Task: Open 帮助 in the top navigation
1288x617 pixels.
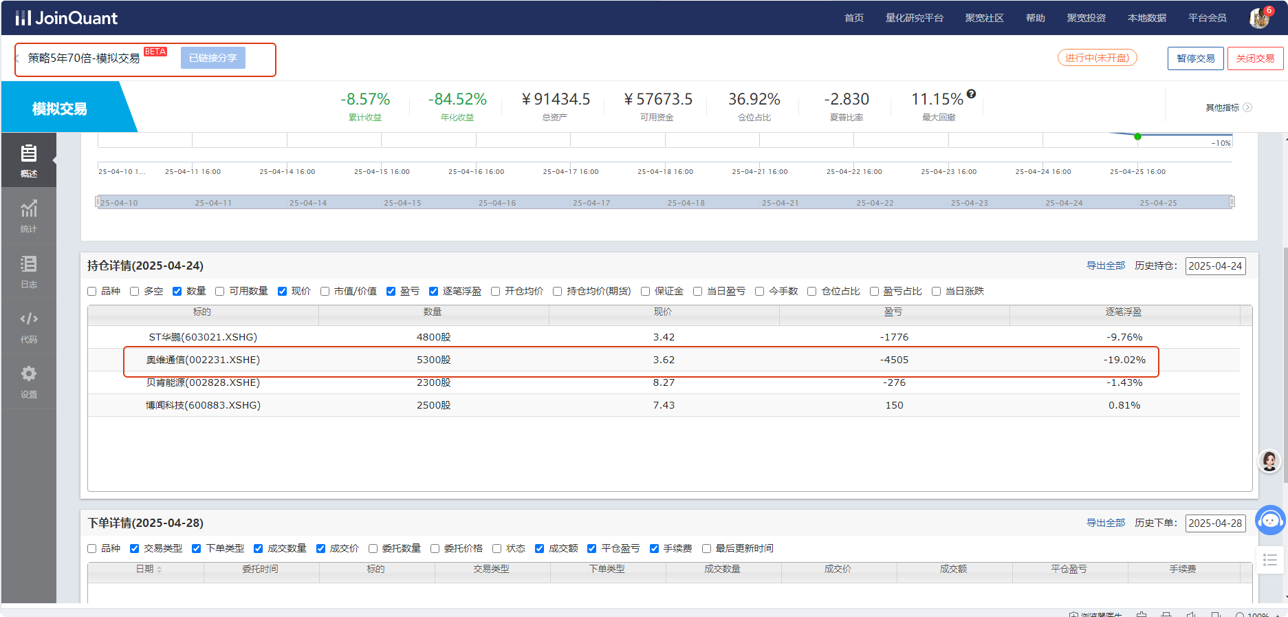Action: tap(1035, 18)
